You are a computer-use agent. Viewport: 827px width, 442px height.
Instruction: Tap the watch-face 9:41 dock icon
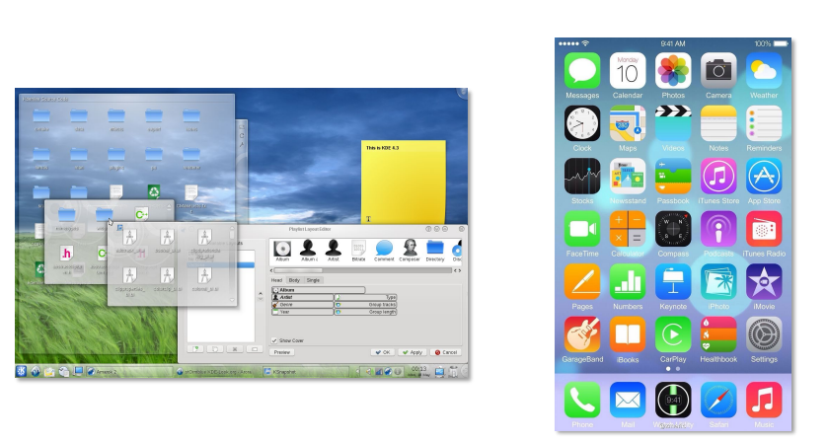(x=673, y=400)
